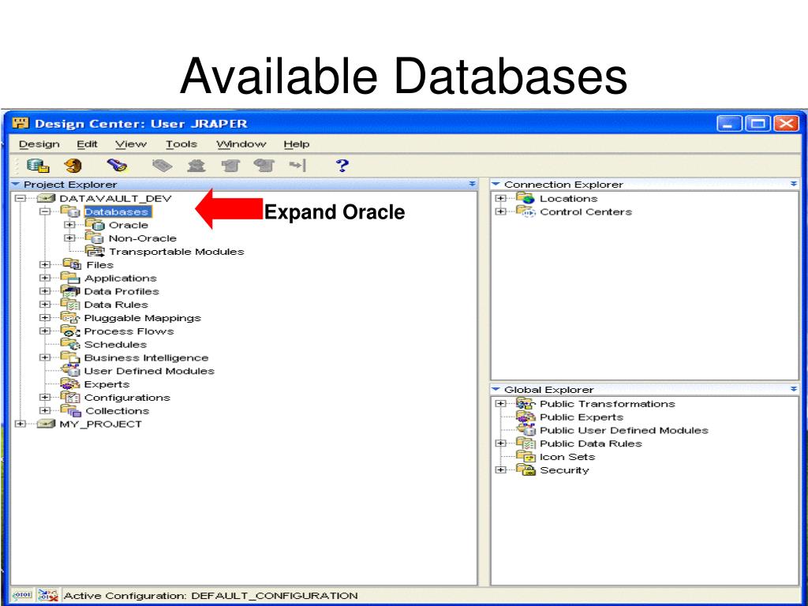Screen dimensions: 808x606
Task: Open the Window menu
Action: tap(241, 144)
